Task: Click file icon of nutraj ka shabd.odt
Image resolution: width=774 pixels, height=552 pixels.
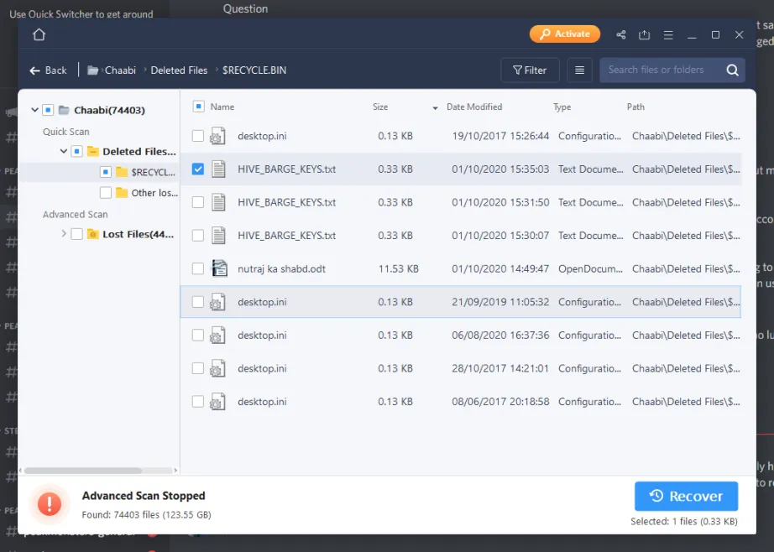Action: click(219, 268)
